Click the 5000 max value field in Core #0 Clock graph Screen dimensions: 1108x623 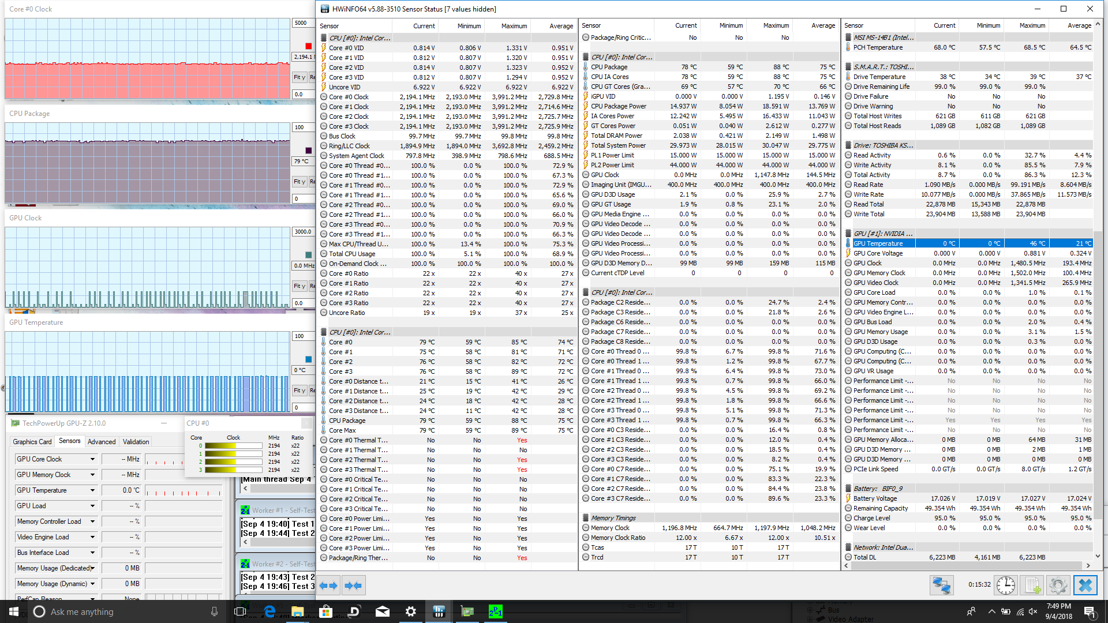pos(304,23)
